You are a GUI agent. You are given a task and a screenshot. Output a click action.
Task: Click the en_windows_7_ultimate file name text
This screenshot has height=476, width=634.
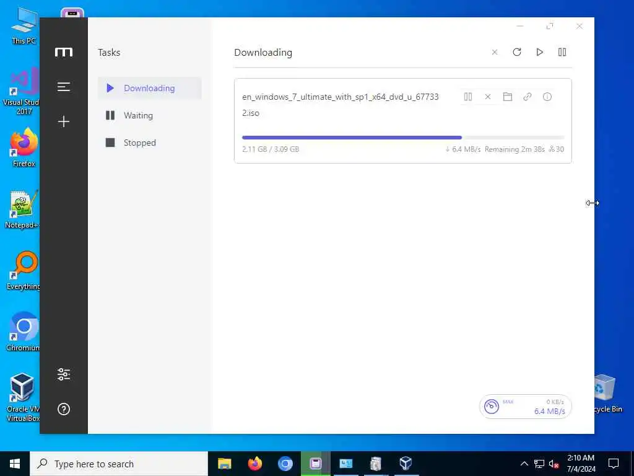click(341, 105)
